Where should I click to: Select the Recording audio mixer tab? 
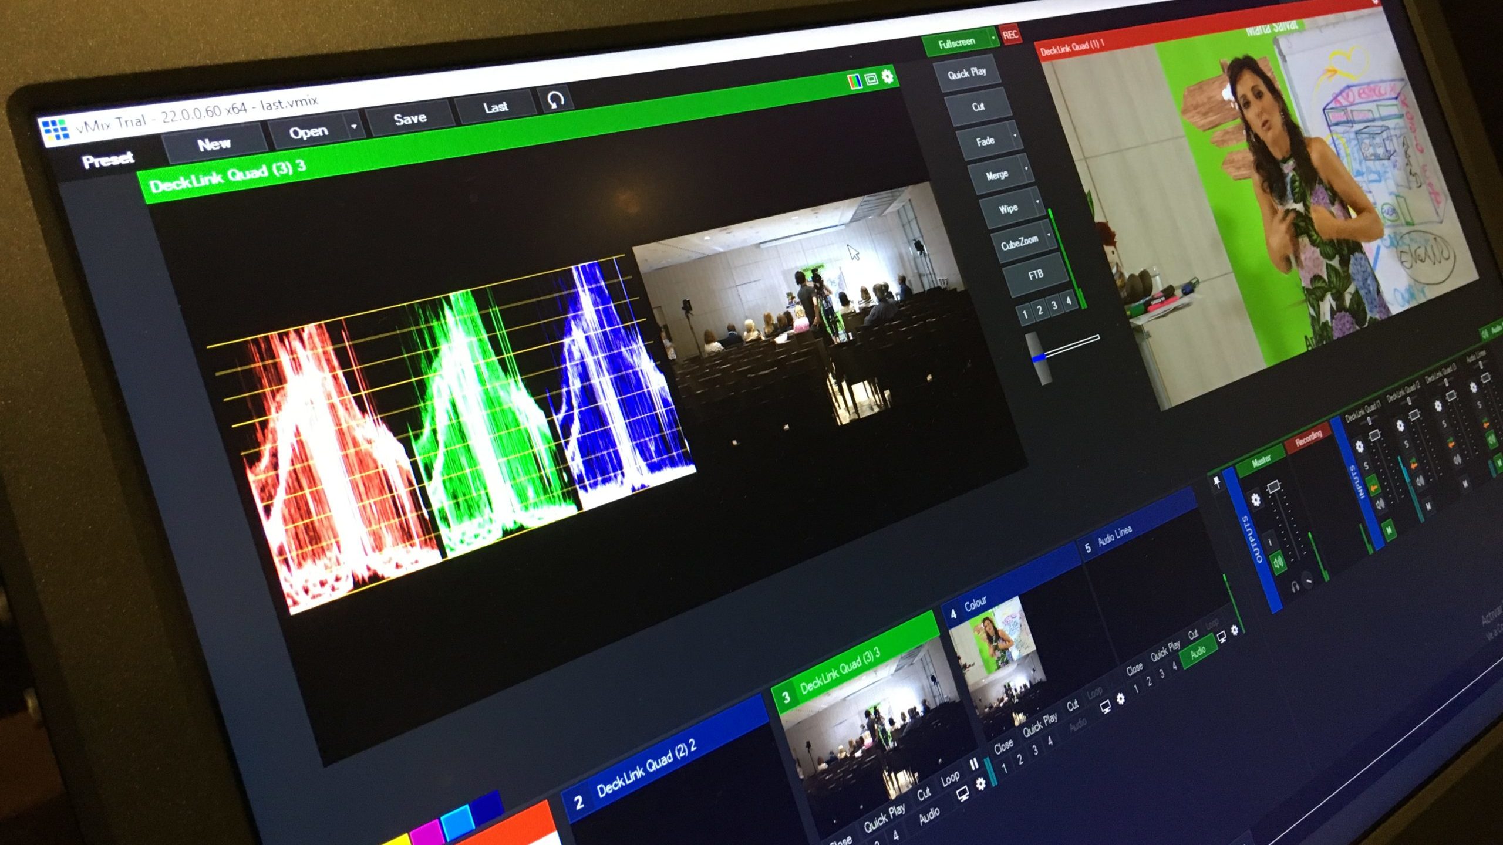pos(1308,438)
